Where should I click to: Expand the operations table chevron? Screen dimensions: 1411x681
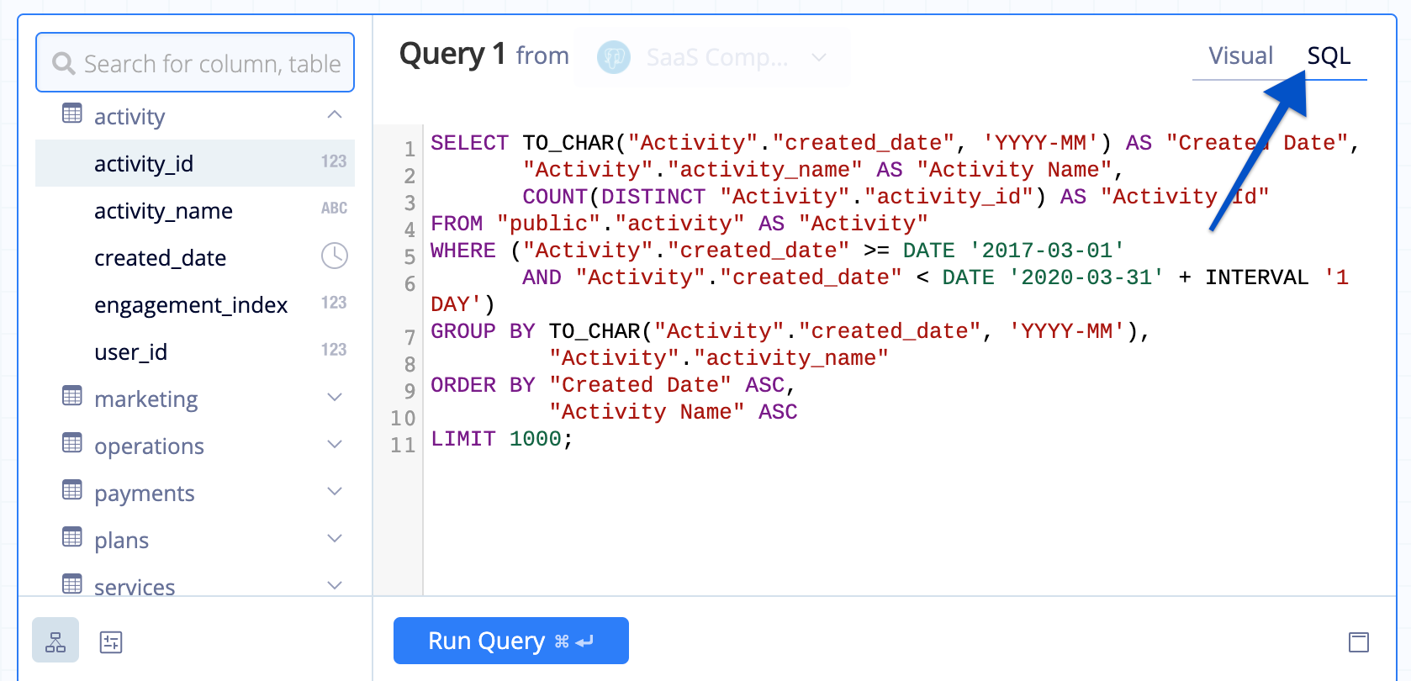click(x=334, y=444)
